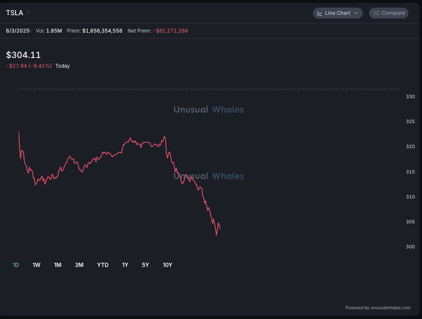The width and height of the screenshot is (422, 319).
Task: Choose the 3M time range
Action: coord(79,265)
